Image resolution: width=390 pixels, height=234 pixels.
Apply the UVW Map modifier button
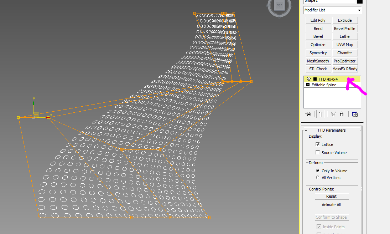pyautogui.click(x=344, y=45)
